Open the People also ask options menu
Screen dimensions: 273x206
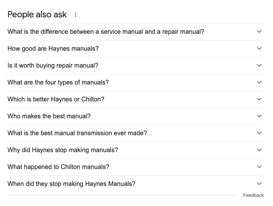point(76,15)
